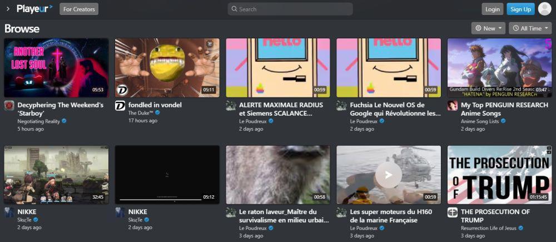Click the 01:15:45 duration badge
Screen dimensions: 556x242
point(538,196)
